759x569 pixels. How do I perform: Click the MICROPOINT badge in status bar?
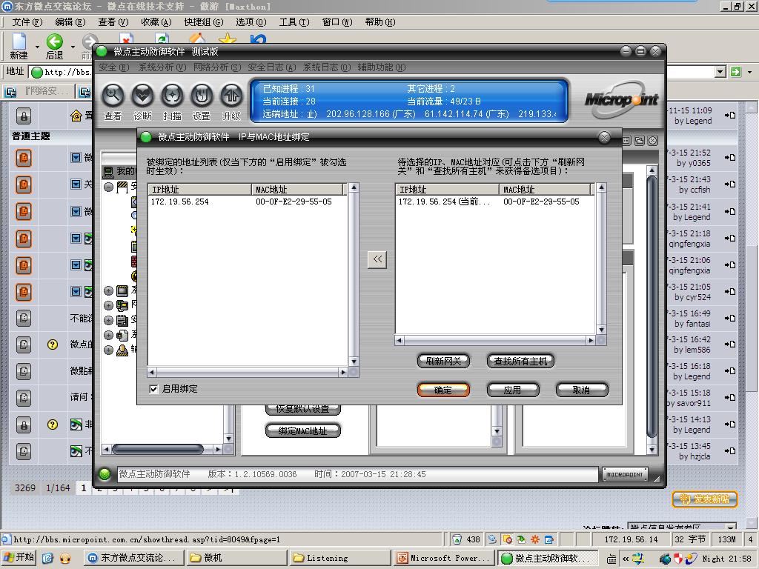[625, 474]
